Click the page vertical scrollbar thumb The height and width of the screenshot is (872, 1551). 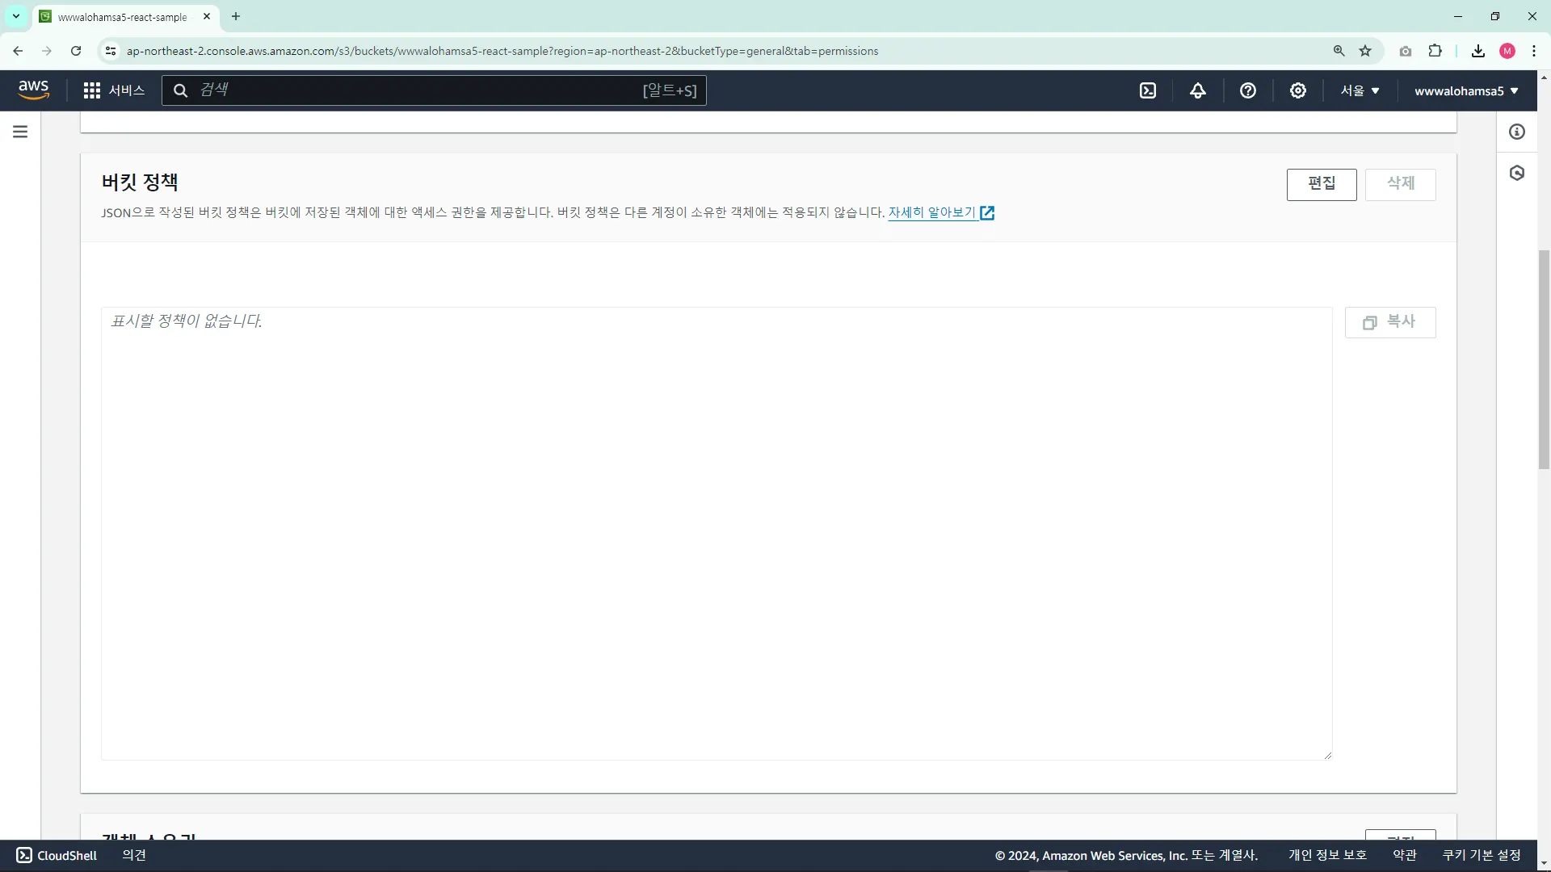click(1544, 359)
